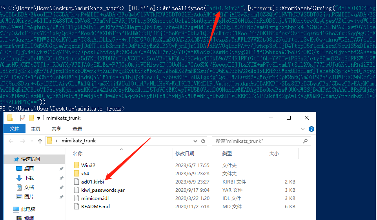Open 视频 in the navigation pane
Image resolution: width=377 pixels, height=220 pixels.
point(29,218)
